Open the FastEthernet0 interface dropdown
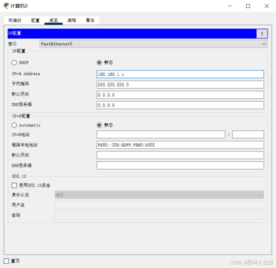This screenshot has width=276, height=268. [x=153, y=44]
